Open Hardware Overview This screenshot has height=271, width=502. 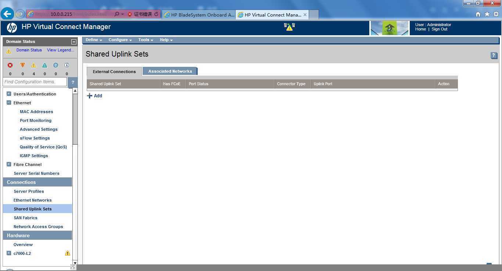23,245
